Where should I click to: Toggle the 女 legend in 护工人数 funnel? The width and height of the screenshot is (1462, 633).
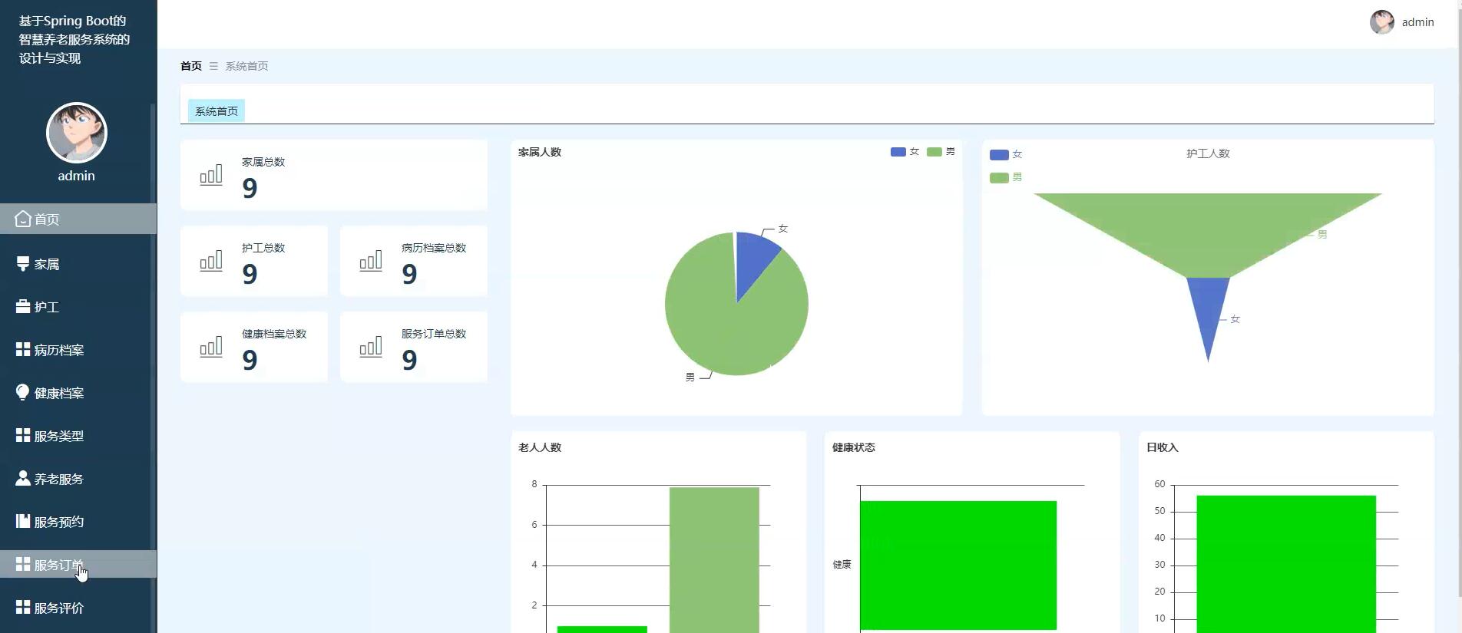click(x=1006, y=154)
